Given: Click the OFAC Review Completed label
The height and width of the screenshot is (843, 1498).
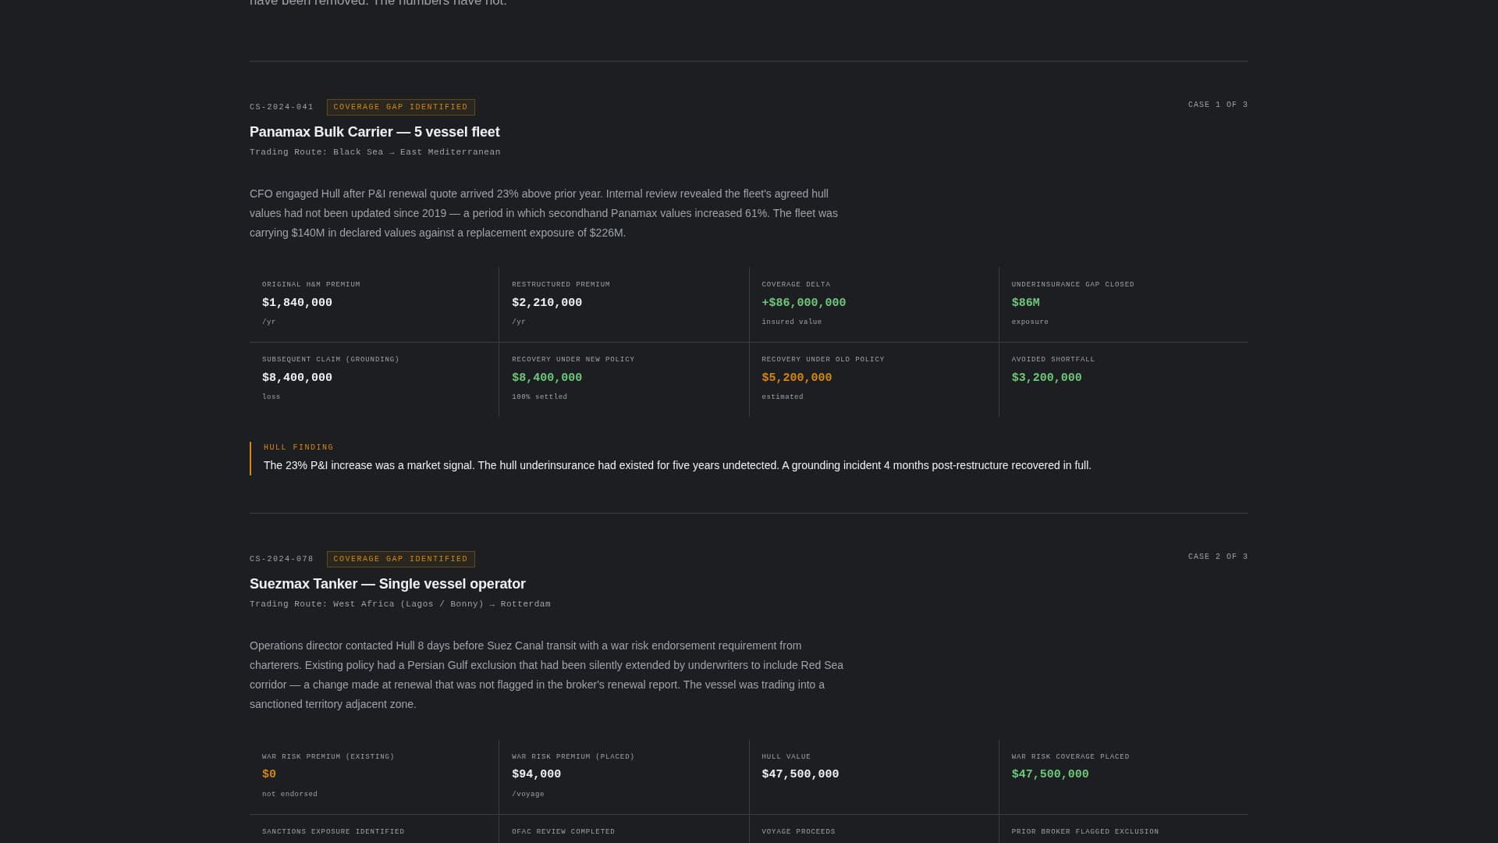Looking at the screenshot, I should [x=563, y=832].
